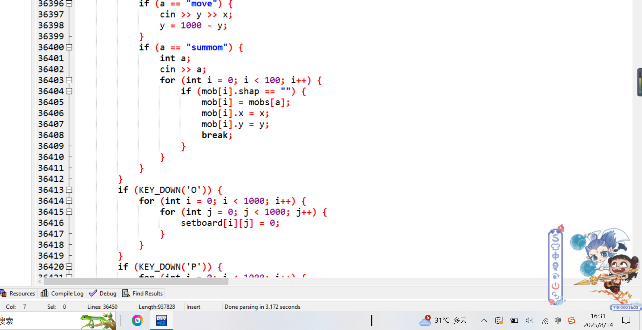Click the Wi-Fi network tray icon

pyautogui.click(x=545, y=320)
